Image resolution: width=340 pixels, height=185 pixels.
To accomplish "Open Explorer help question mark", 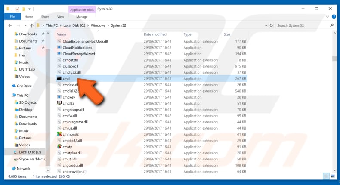I will (x=334, y=16).
